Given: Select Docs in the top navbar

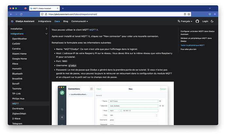Looking at the screenshot, I should click(x=57, y=21).
